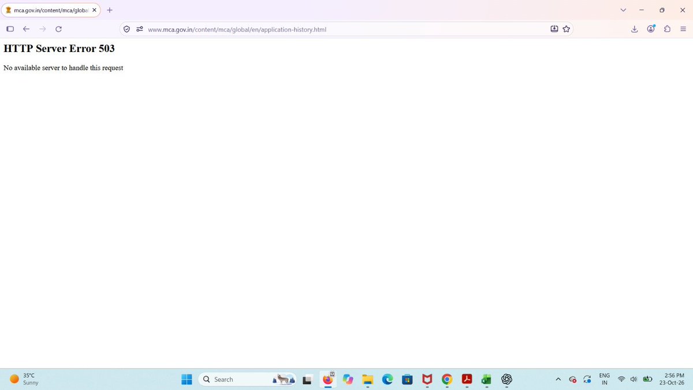This screenshot has width=693, height=390.
Task: Go back to previous page
Action: tap(26, 29)
